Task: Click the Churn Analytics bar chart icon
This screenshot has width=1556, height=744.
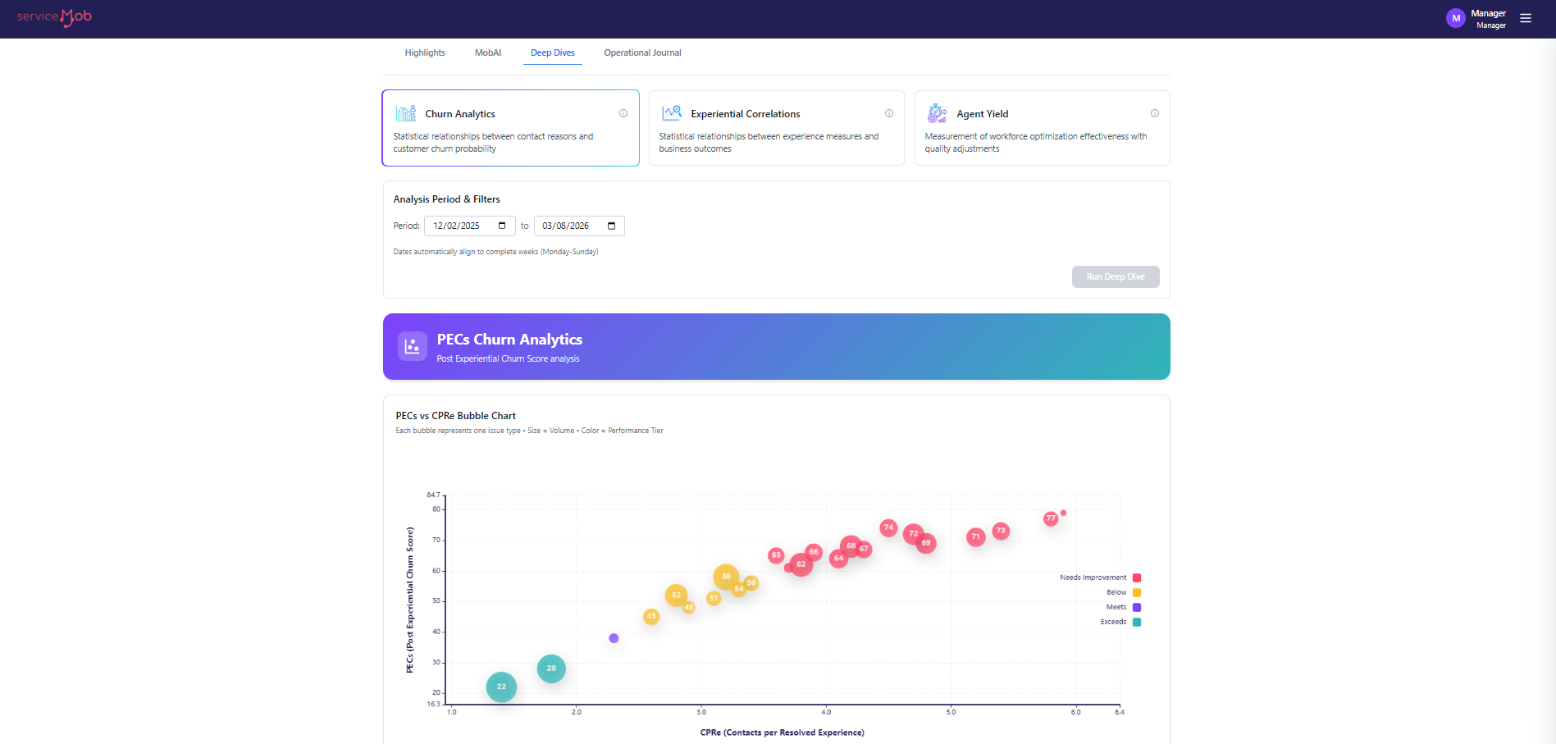Action: click(405, 113)
